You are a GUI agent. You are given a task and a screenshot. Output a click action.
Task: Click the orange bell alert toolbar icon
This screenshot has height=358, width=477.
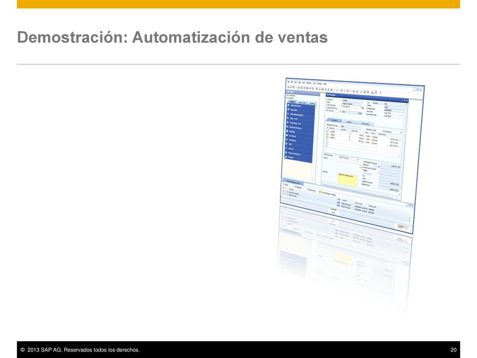click(x=372, y=92)
